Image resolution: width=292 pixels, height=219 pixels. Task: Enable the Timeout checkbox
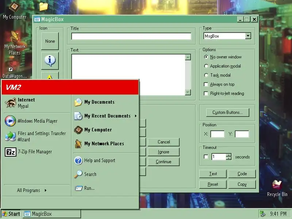206,157
